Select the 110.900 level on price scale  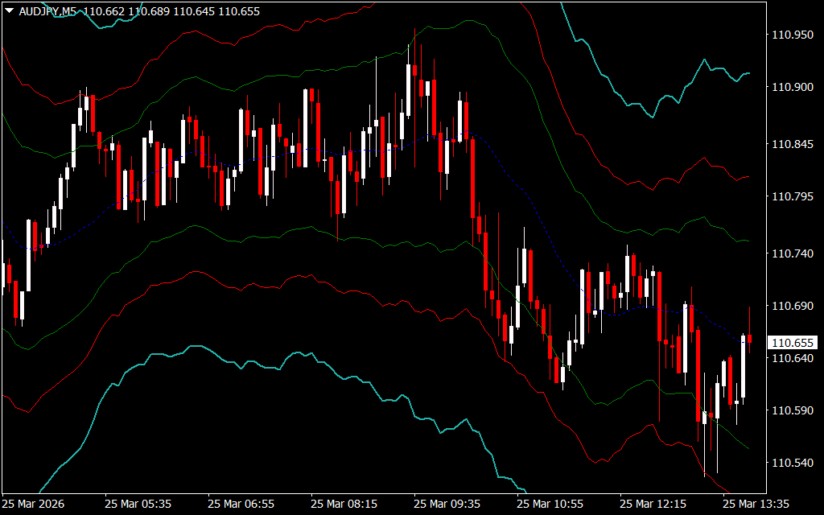pyautogui.click(x=791, y=87)
